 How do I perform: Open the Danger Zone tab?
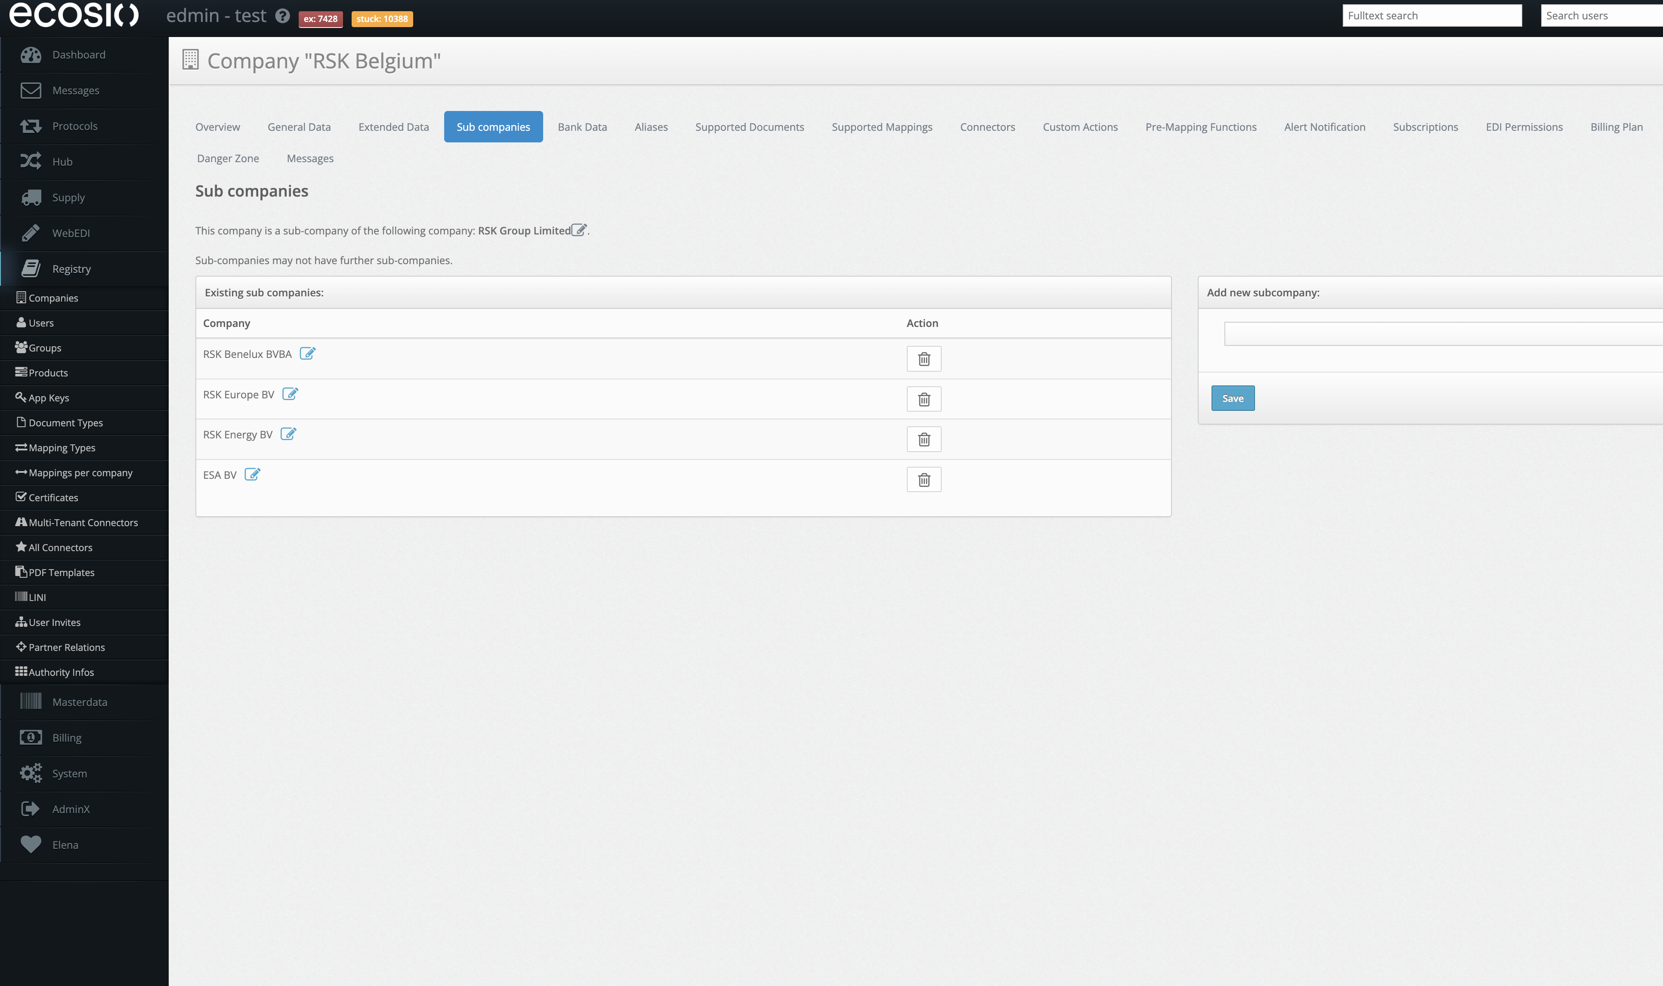(228, 158)
